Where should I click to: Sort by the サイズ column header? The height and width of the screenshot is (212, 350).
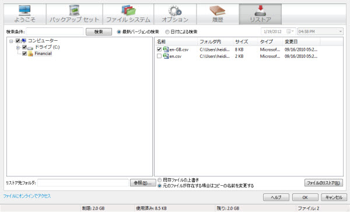click(x=246, y=42)
